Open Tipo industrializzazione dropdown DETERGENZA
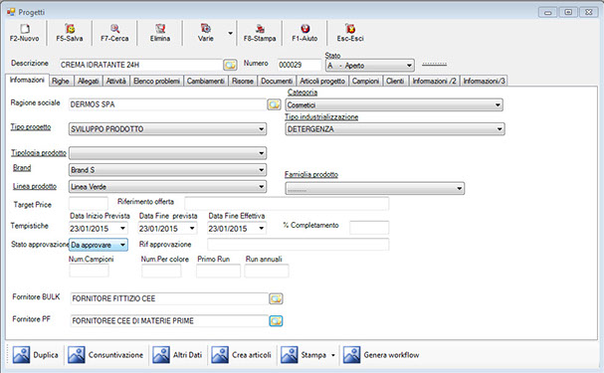This screenshot has width=604, height=373. (x=395, y=129)
